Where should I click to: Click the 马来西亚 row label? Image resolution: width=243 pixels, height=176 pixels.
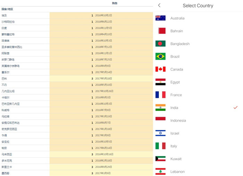click(6, 154)
